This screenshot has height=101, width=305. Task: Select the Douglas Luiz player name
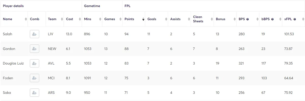(13, 63)
